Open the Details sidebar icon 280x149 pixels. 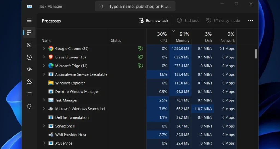point(29,94)
